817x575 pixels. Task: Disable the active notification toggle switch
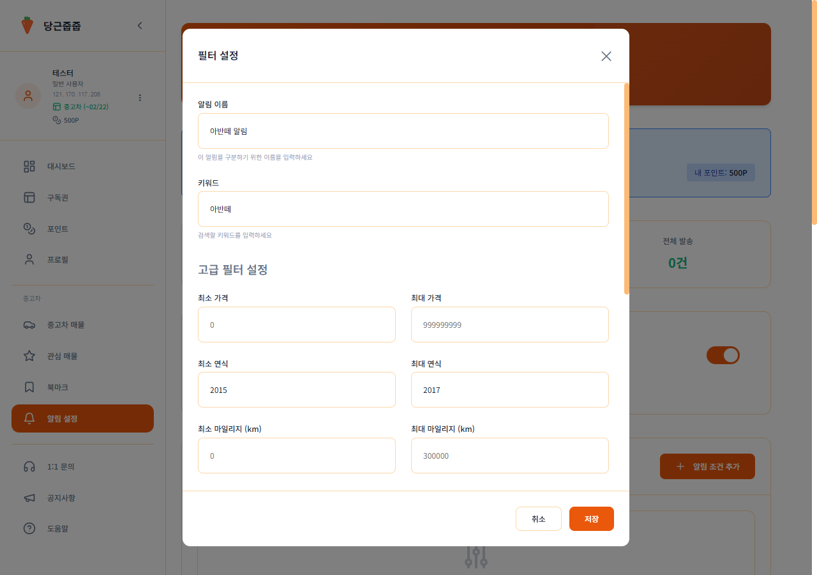click(x=723, y=355)
